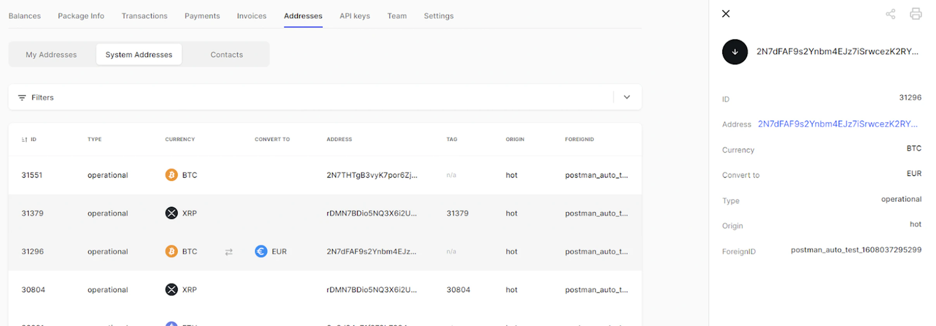The height and width of the screenshot is (326, 936).
Task: Click the ID value 31296 in details panel
Action: [x=910, y=97]
